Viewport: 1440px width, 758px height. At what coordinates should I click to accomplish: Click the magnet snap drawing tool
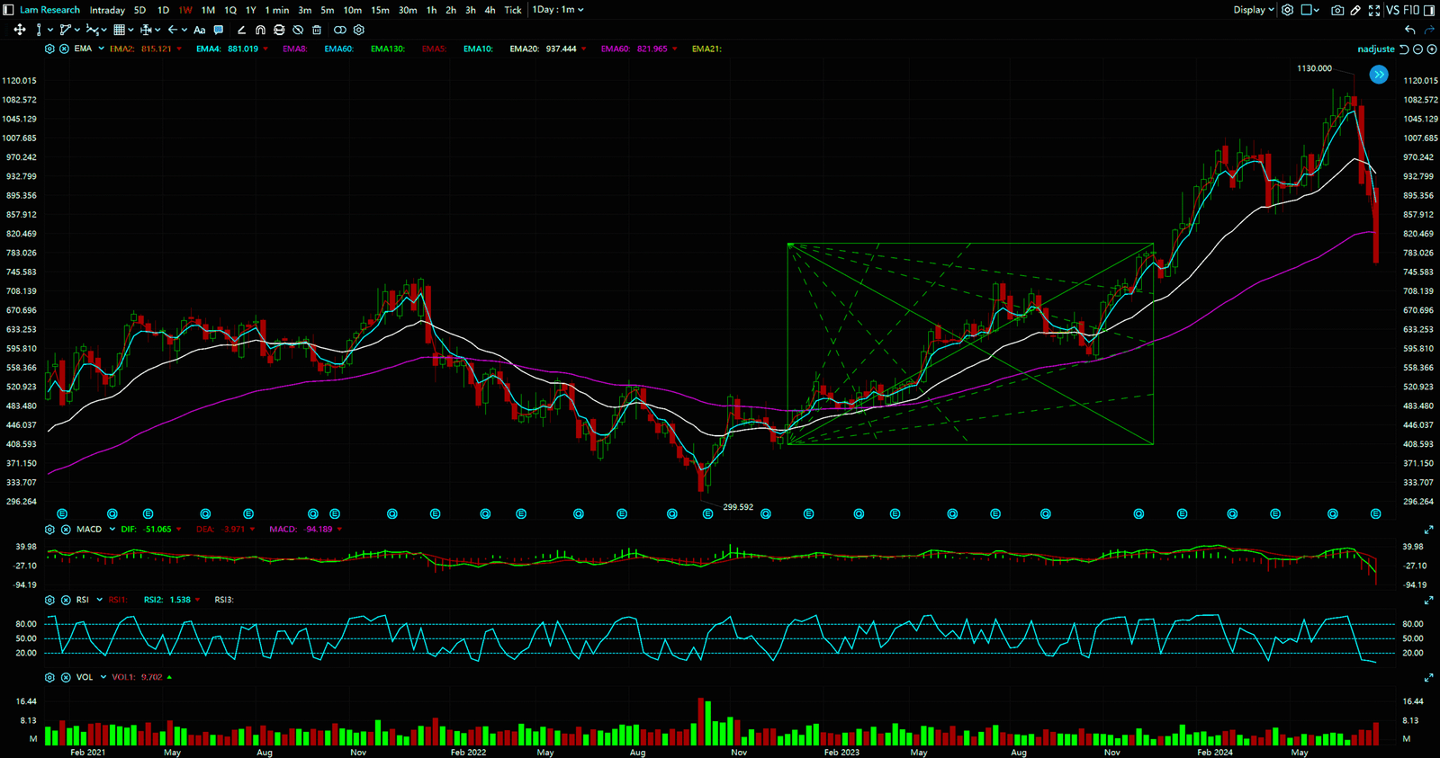[x=260, y=30]
